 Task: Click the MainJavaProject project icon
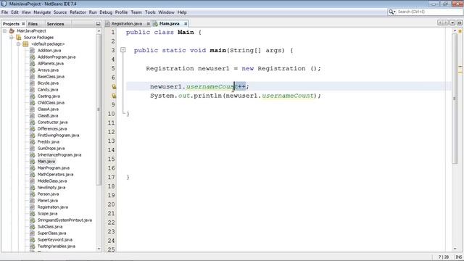[x=12, y=30]
